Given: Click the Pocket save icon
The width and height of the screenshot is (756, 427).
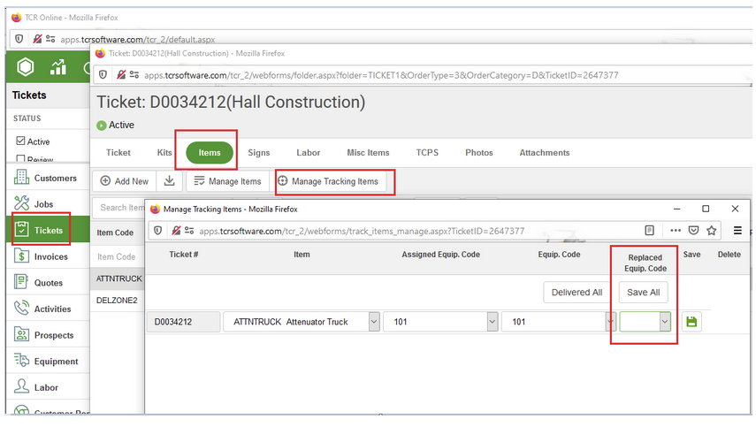Looking at the screenshot, I should point(693,231).
